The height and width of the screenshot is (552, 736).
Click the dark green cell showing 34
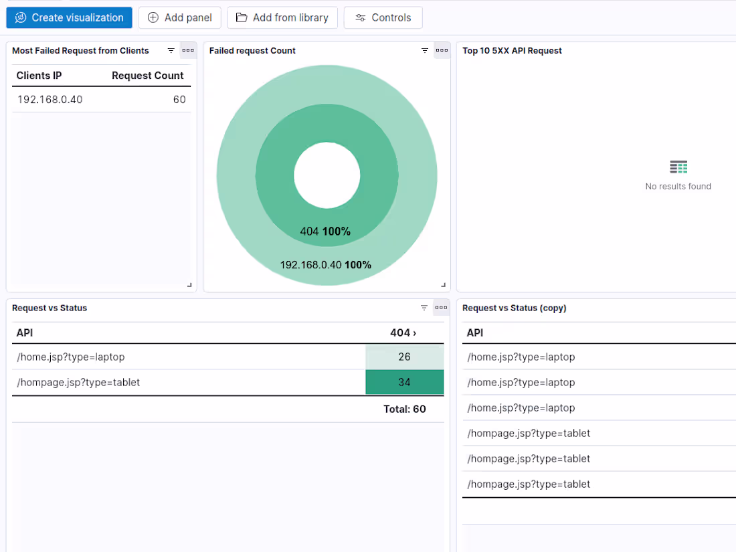405,382
